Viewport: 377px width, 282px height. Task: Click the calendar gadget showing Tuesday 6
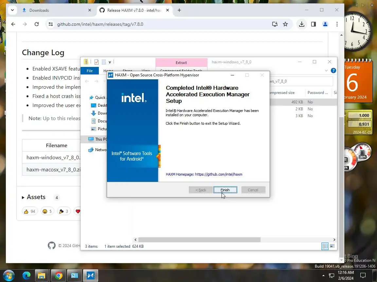pos(358,82)
